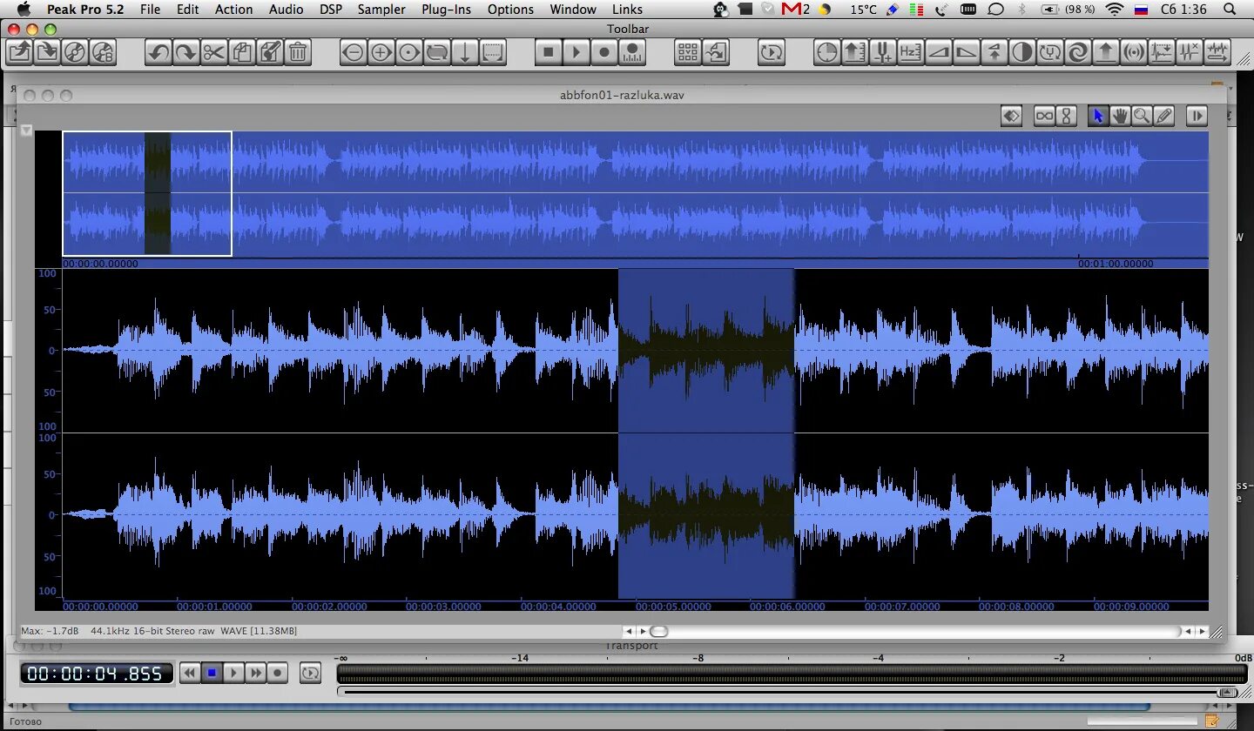
Task: Delete selection with the trash can icon
Action: [297, 52]
